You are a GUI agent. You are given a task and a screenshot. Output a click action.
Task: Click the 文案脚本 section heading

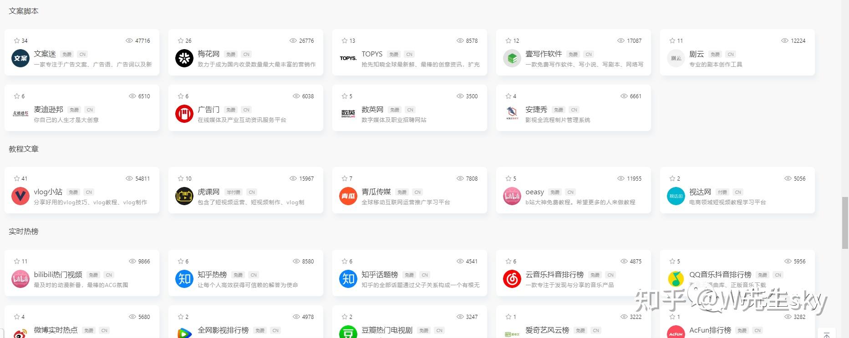(x=24, y=11)
